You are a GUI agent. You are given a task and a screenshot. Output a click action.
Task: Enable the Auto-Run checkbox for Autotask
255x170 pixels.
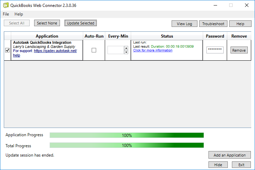point(94,50)
